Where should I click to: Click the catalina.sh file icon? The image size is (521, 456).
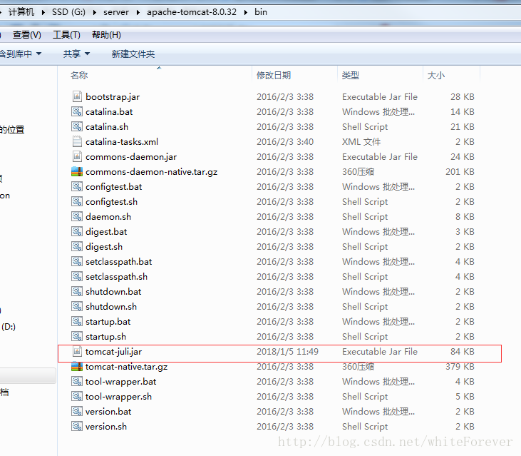click(x=77, y=126)
